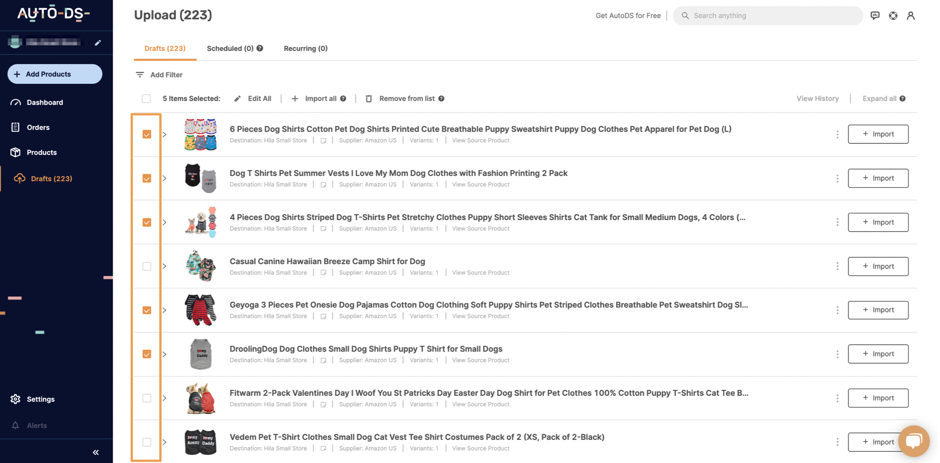Open more options for DroolingDog Dog Clothes
The width and height of the screenshot is (940, 463).
pyautogui.click(x=837, y=354)
